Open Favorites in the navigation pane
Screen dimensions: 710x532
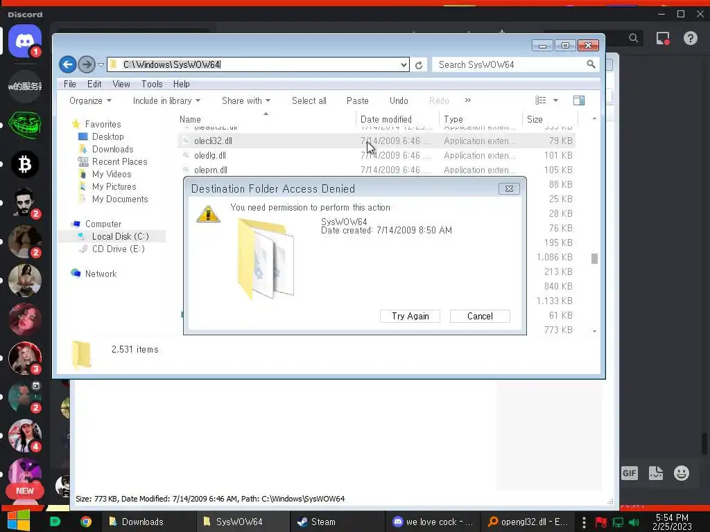click(103, 124)
